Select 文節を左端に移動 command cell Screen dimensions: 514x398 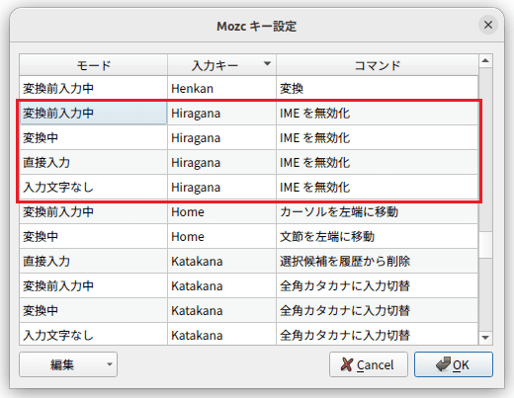click(x=378, y=236)
